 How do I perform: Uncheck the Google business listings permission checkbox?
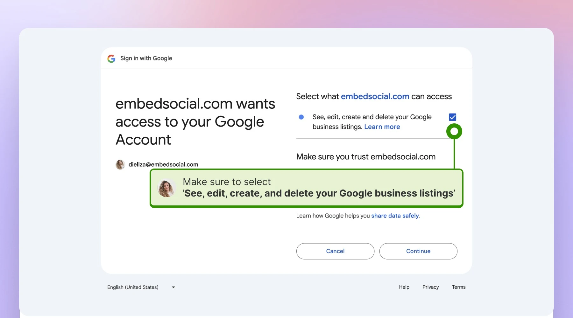tap(452, 117)
